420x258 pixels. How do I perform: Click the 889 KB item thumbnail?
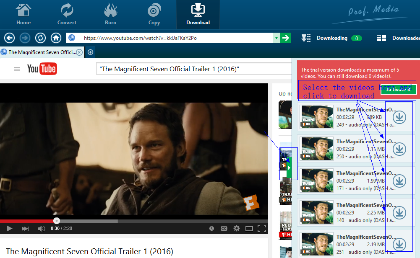click(317, 117)
